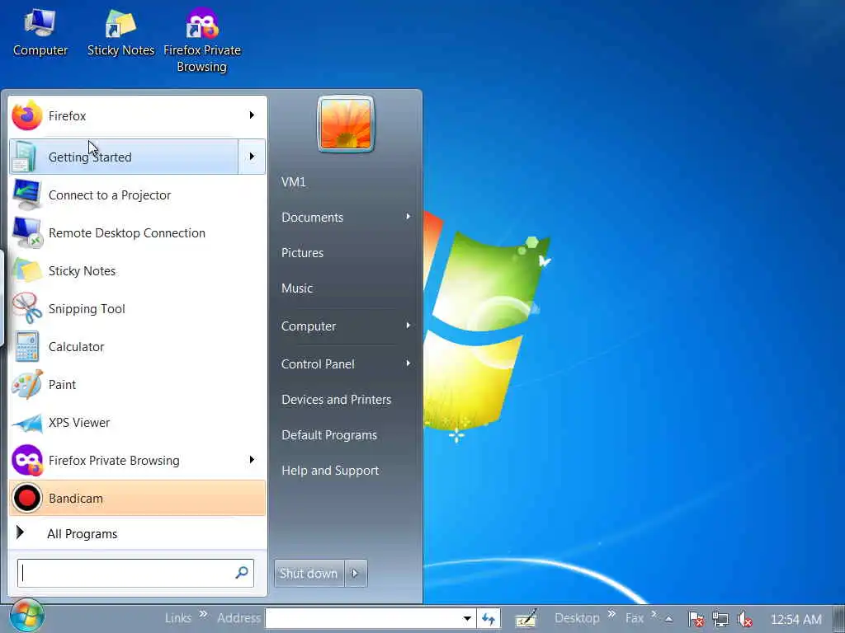Click the Documents label in the Start menu
This screenshot has width=845, height=633.
pyautogui.click(x=313, y=217)
